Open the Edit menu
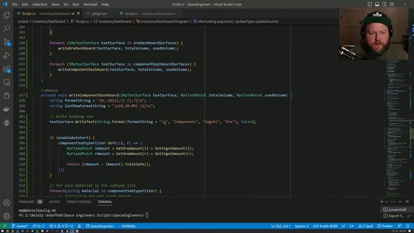Screen dimensions: 414x233 point(25,5)
